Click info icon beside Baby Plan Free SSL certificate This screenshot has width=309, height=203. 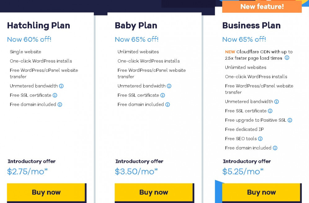(163, 95)
